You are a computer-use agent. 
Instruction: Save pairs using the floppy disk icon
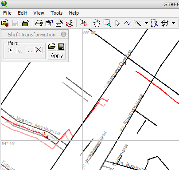61,47
